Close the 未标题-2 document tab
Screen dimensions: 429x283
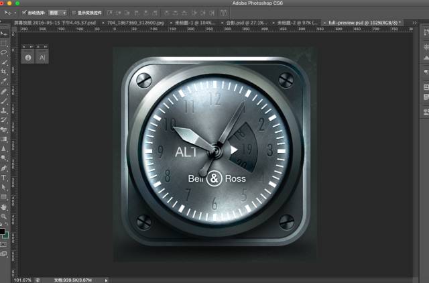click(x=273, y=23)
